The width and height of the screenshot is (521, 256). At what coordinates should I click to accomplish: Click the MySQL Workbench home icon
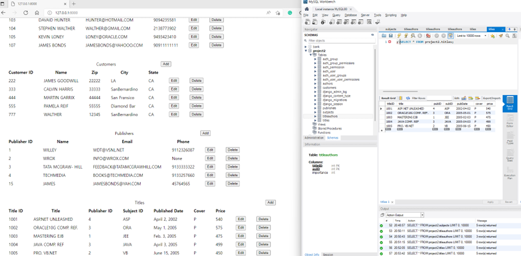pyautogui.click(x=307, y=9)
